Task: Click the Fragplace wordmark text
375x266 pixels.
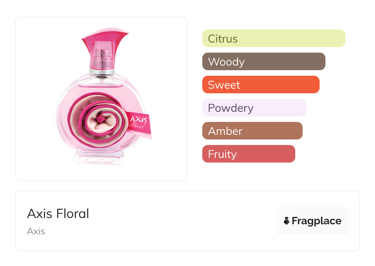Action: [317, 221]
